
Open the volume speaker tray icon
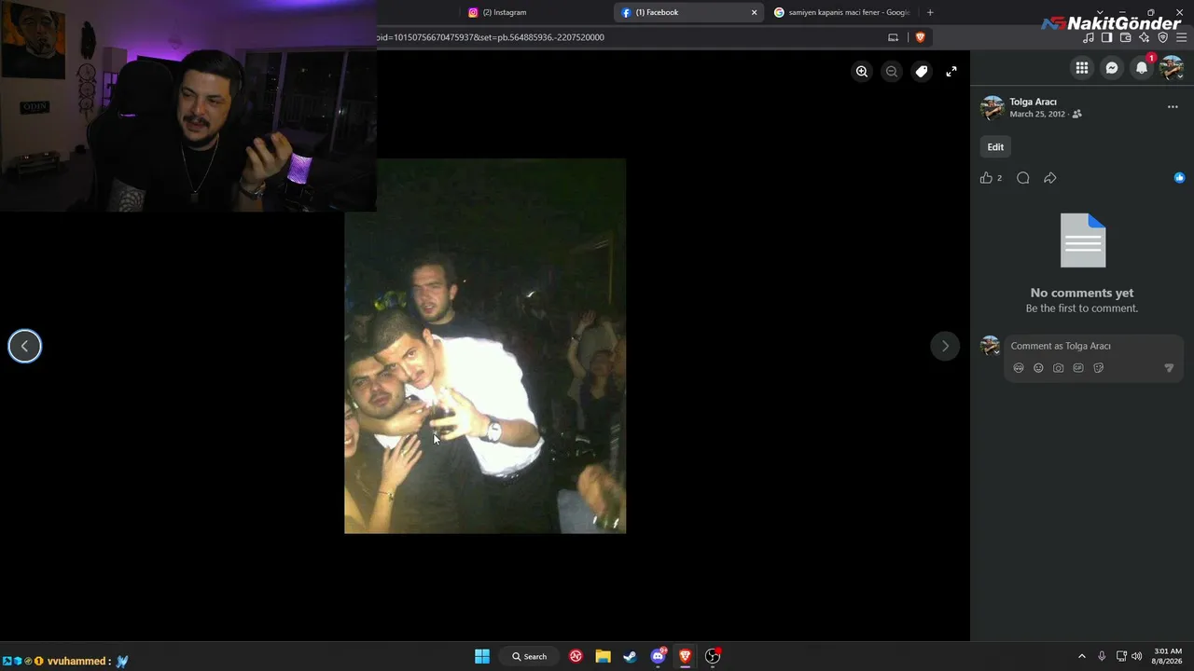pos(1136,656)
